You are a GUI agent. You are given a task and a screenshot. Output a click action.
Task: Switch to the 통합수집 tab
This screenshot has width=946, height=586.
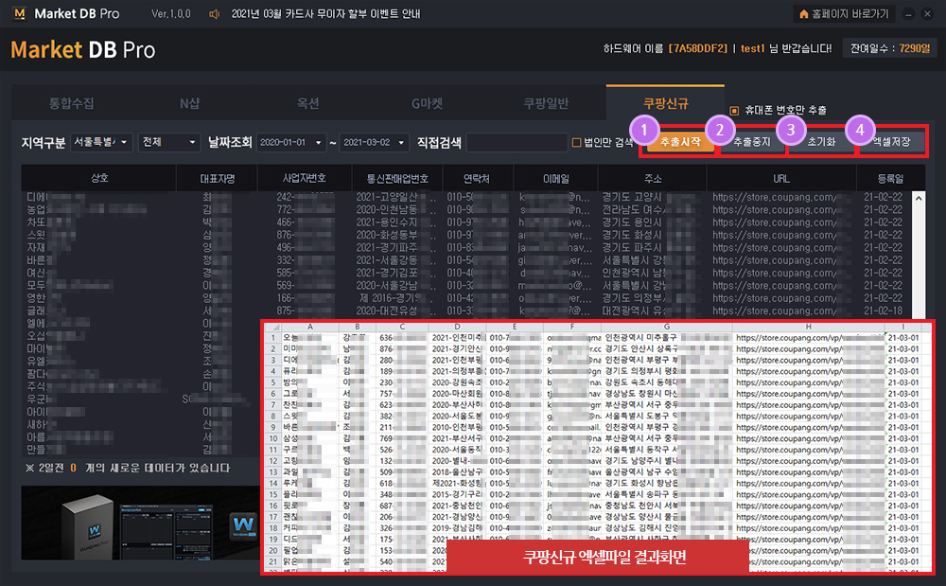[72, 103]
